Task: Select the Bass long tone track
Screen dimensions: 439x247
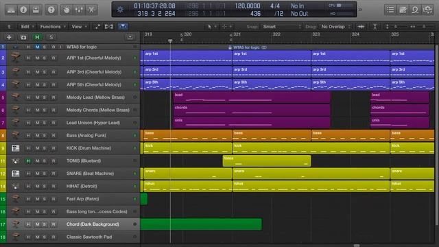Action: 97,212
